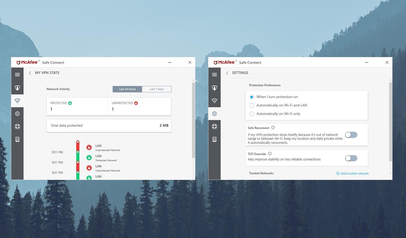The width and height of the screenshot is (406, 238).
Task: Close the Settings window
Action: [x=387, y=62]
